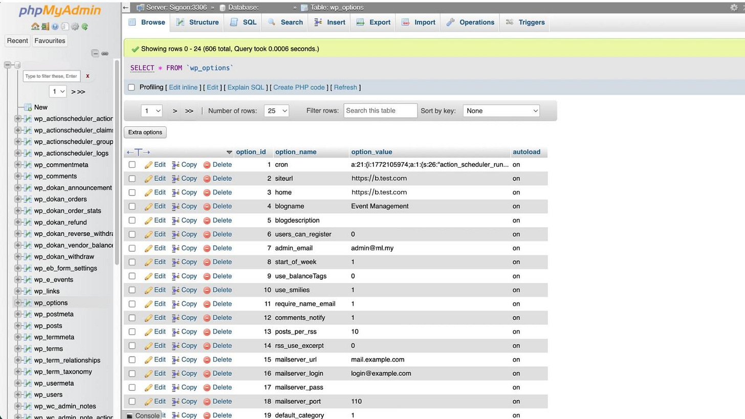745x419 pixels.
Task: Tick checkbox for users_can_register row
Action: tap(132, 234)
